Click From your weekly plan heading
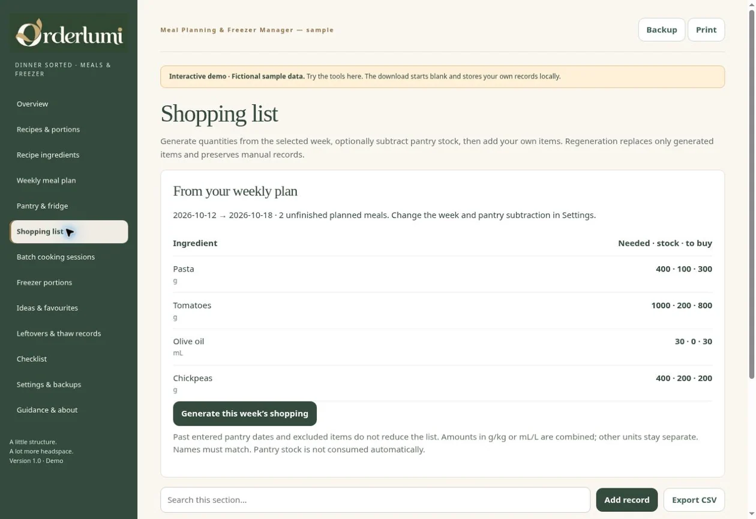The height and width of the screenshot is (519, 756). [235, 191]
